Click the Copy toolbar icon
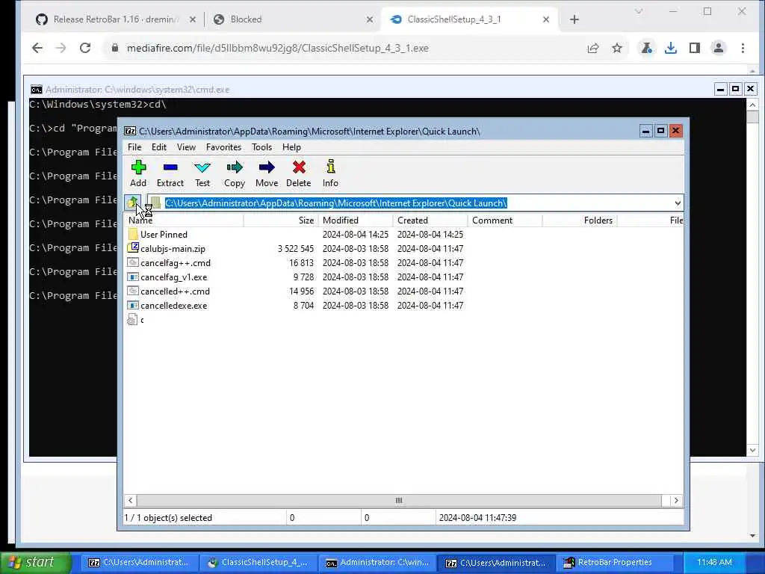The image size is (765, 574). pos(234,168)
